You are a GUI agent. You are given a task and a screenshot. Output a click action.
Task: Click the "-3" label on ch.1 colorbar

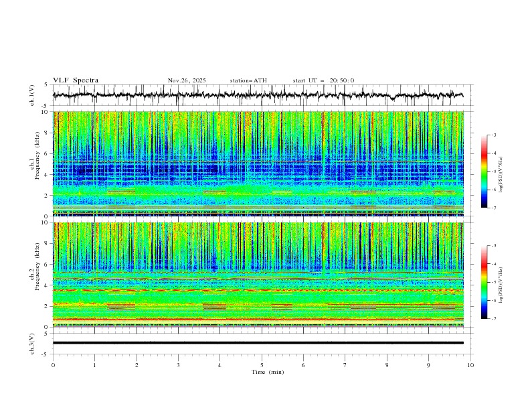click(494, 135)
